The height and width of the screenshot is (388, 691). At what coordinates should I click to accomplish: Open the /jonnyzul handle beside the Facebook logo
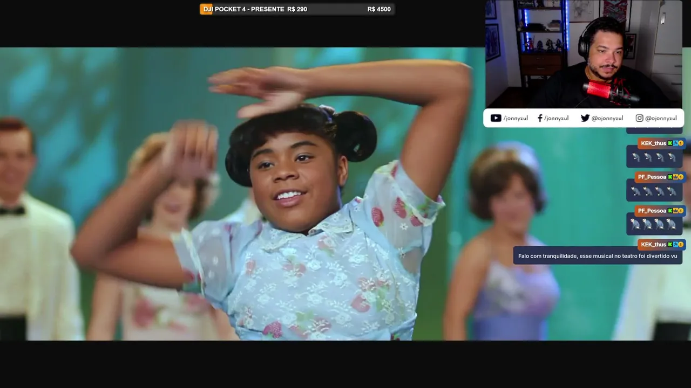[x=556, y=118]
